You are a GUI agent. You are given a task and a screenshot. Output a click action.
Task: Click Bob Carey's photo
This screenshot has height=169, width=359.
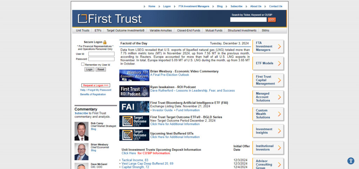click(x=81, y=131)
